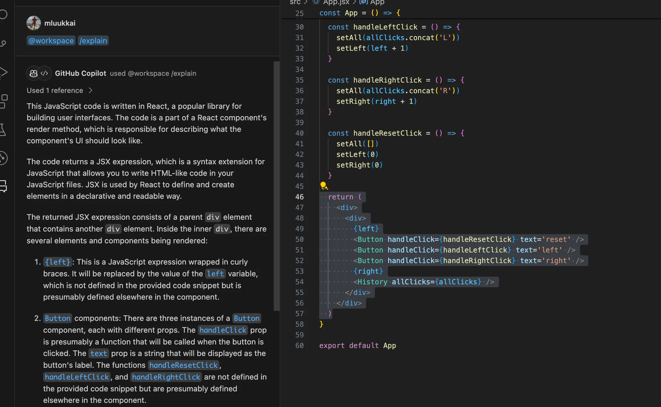The width and height of the screenshot is (661, 407).
Task: Click the chat panel vertical scrollbar
Action: pos(277,186)
